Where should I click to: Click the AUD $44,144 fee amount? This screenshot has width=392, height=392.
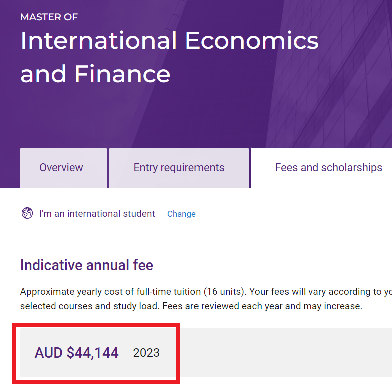click(x=77, y=353)
